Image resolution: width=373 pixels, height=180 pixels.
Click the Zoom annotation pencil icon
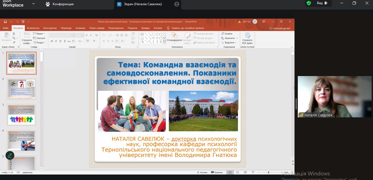(x=10, y=155)
